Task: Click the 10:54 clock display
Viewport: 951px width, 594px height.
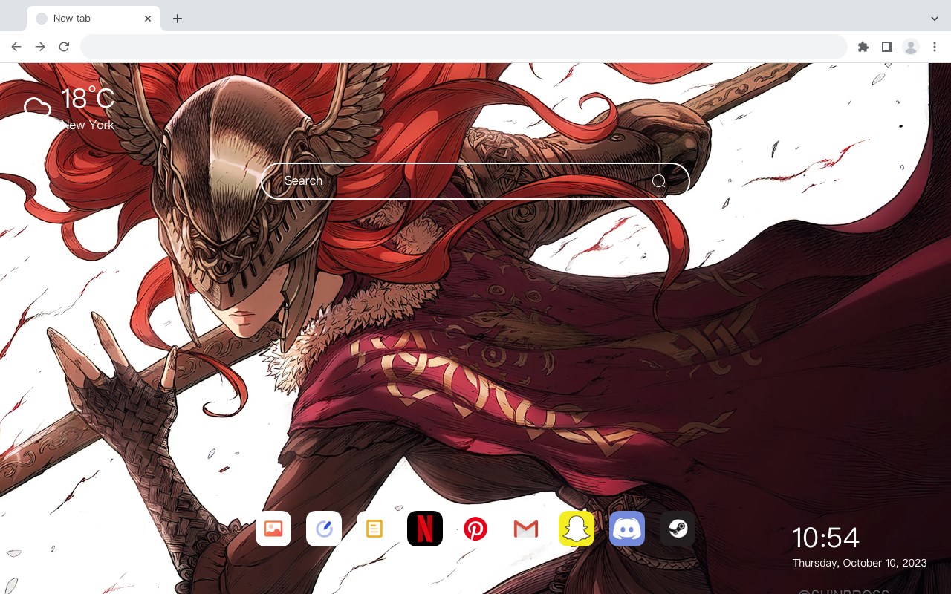Action: tap(825, 538)
